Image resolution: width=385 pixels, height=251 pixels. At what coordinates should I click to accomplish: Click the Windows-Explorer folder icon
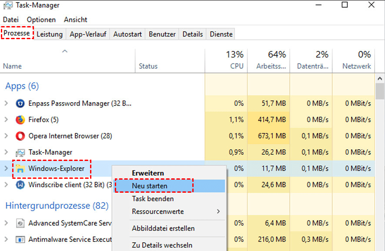click(20, 168)
